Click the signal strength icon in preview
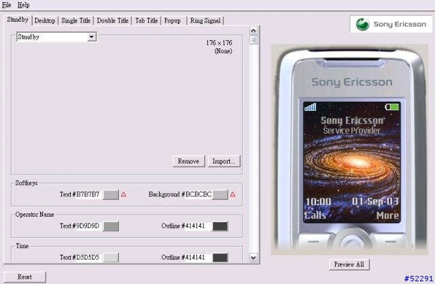This screenshot has height=284, width=435. tap(310, 107)
